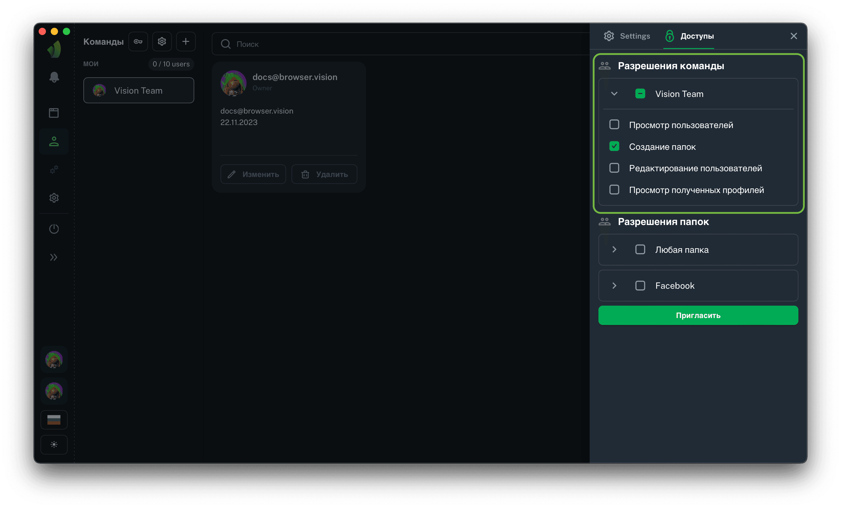Collapse the Vision Team permissions chevron
Screen dimensions: 841x508
[x=614, y=94]
